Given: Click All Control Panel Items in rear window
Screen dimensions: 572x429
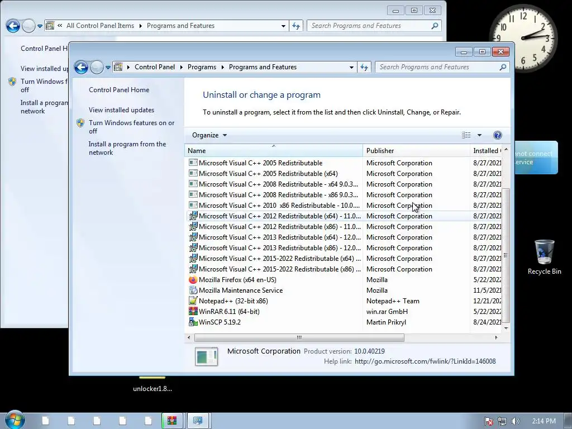Looking at the screenshot, I should 100,26.
